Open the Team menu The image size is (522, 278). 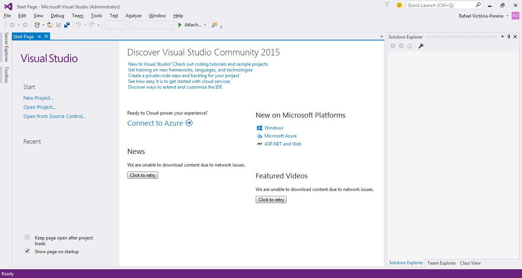click(x=78, y=16)
